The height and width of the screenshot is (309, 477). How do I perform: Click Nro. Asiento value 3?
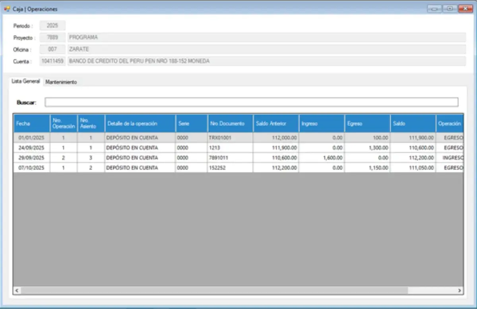(x=91, y=158)
